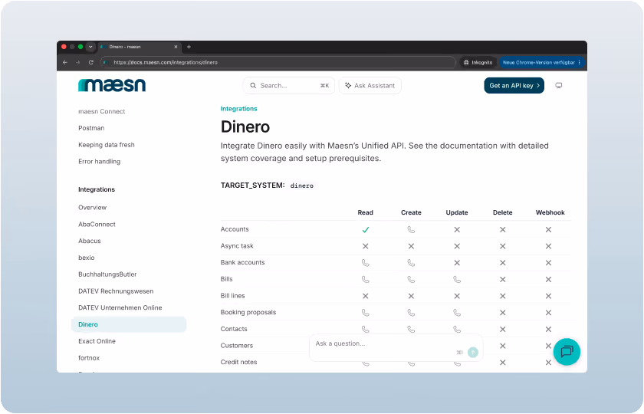
Task: Click the X icon for Bill lines Read
Action: tap(366, 296)
